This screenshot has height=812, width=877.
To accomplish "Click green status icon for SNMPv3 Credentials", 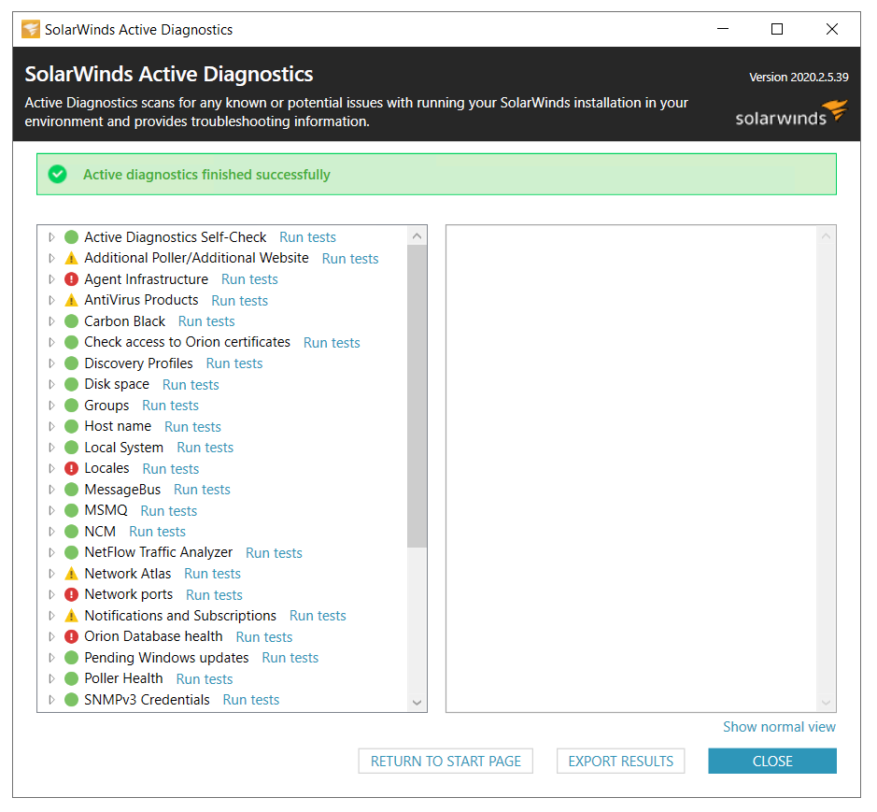I will point(71,700).
